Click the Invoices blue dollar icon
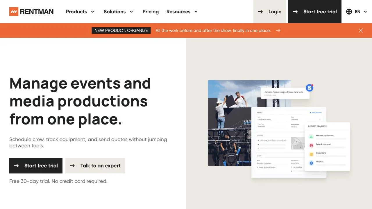The height and width of the screenshot is (209, 372). pos(311,163)
